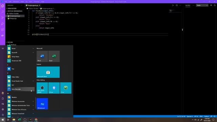Image resolution: width=217 pixels, height=122 pixels.
Task: Open Voice Recorder from the Start menu
Action: (x=21, y=89)
